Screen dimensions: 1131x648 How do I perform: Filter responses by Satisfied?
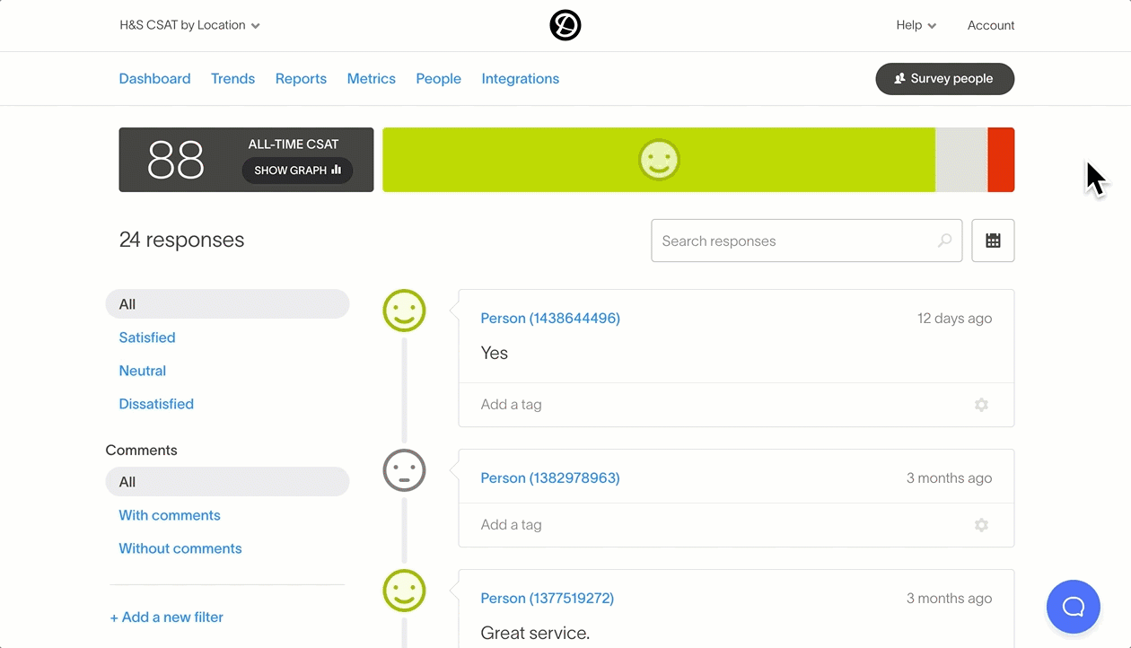click(147, 337)
